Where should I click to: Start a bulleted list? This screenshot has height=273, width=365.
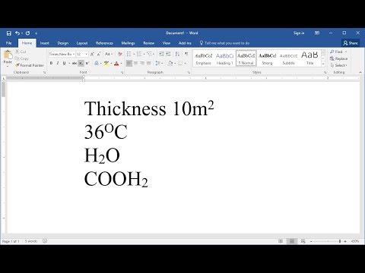pyautogui.click(x=129, y=54)
